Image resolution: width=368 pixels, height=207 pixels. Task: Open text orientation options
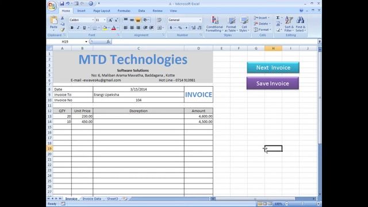(x=145, y=20)
